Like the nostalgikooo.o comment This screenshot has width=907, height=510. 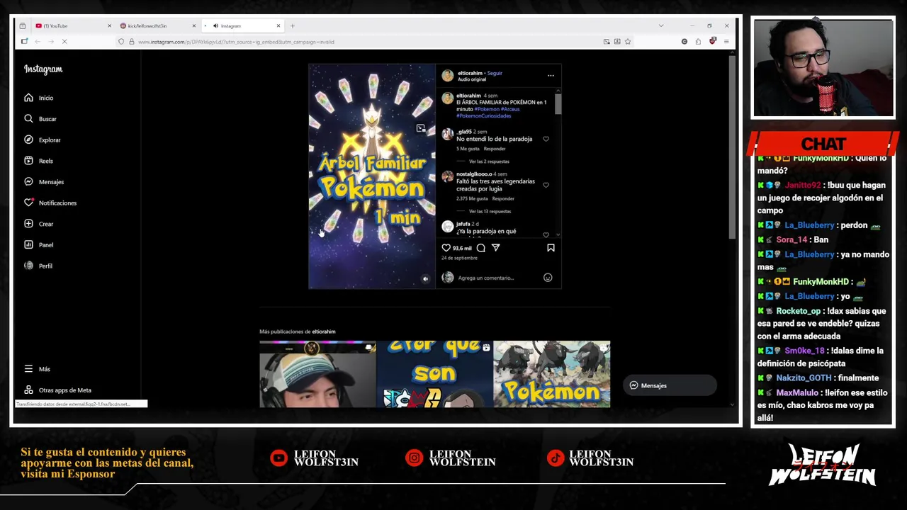546,185
